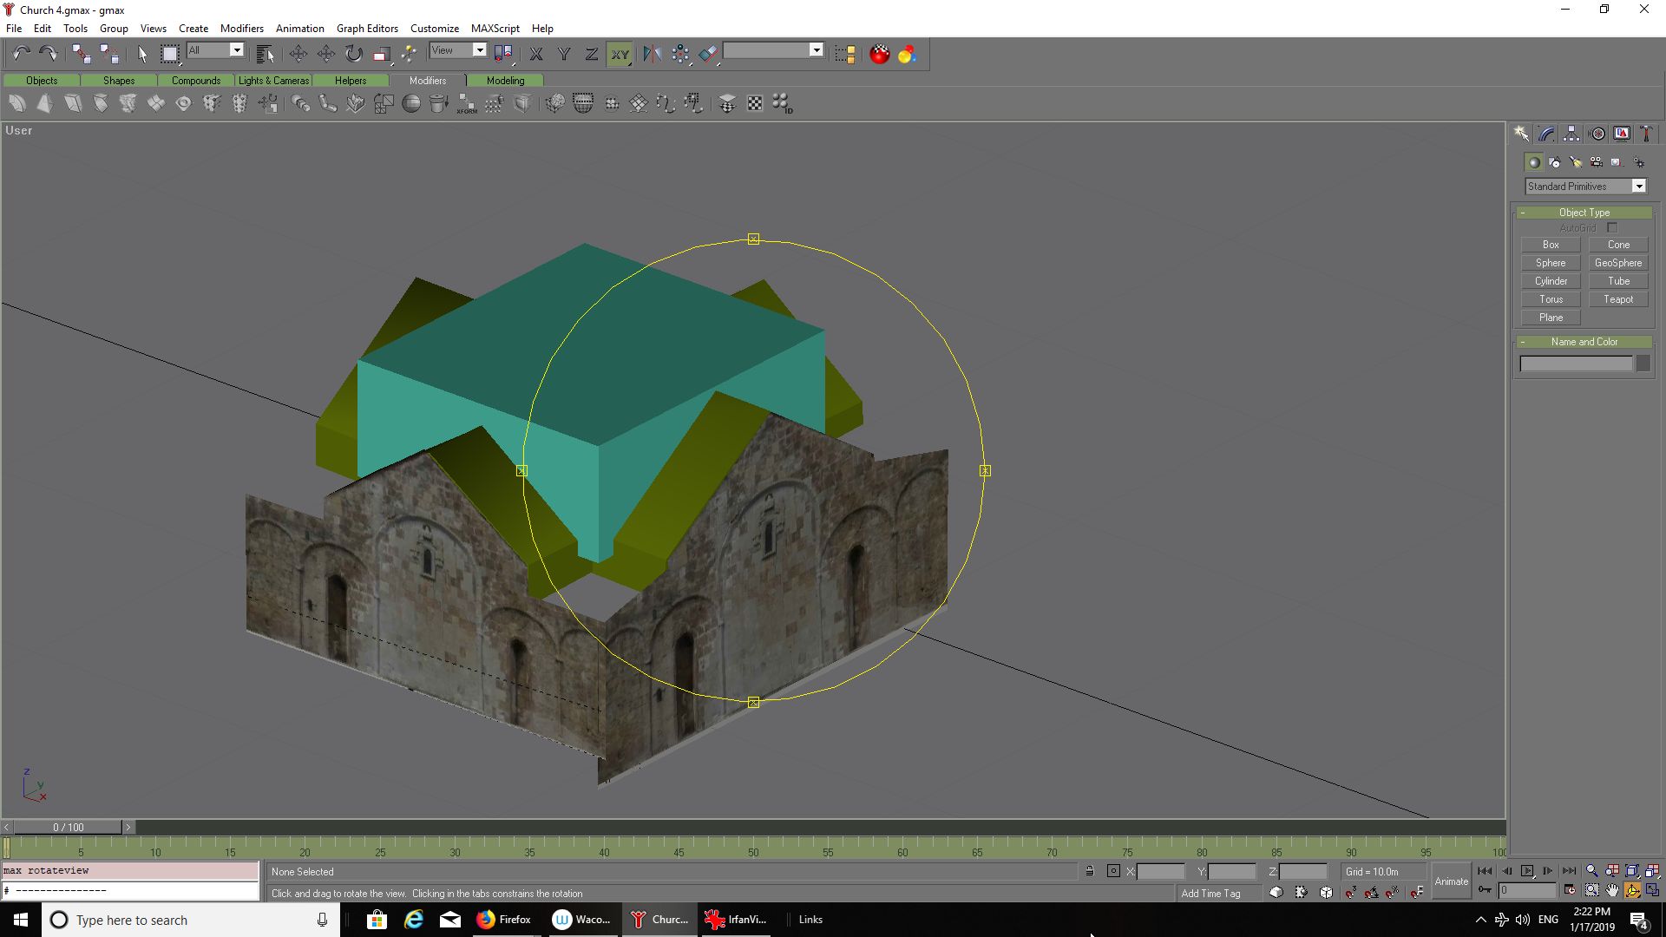Select the Select Object arrow tool
This screenshot has width=1666, height=937.
click(142, 54)
